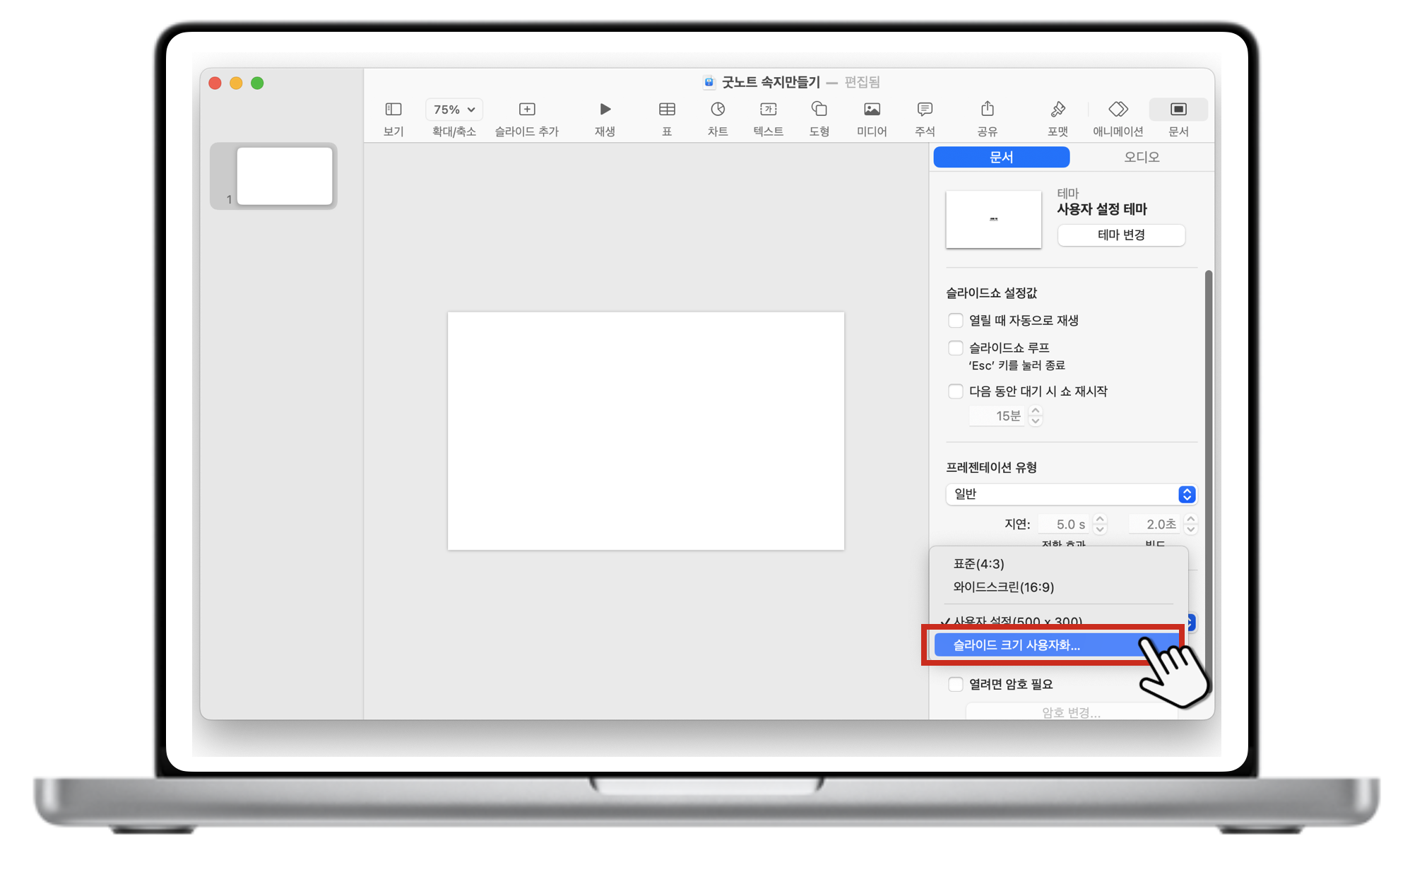Toggle the password required to open checkbox
Viewport: 1410px width, 889px height.
pyautogui.click(x=956, y=684)
